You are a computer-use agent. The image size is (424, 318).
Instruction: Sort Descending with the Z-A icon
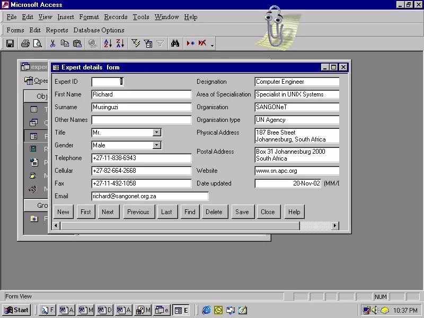point(120,43)
